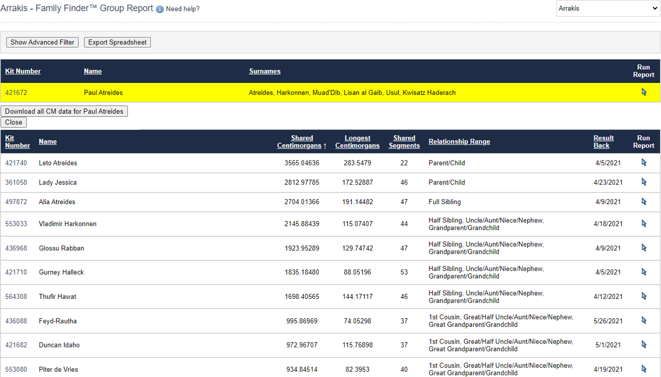The image size is (661, 377).
Task: Sort matches by Shared Segments
Action: click(x=404, y=142)
